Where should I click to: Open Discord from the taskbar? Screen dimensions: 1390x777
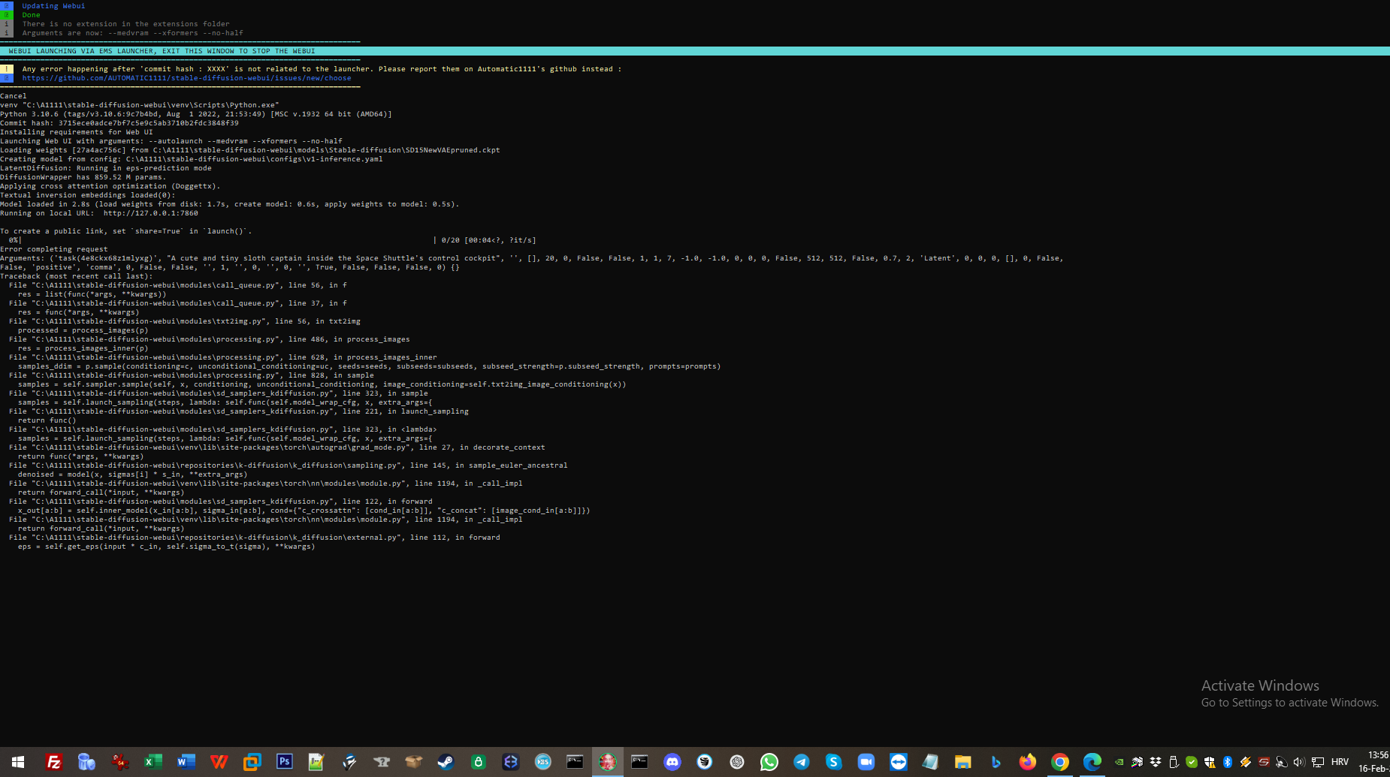tap(672, 762)
